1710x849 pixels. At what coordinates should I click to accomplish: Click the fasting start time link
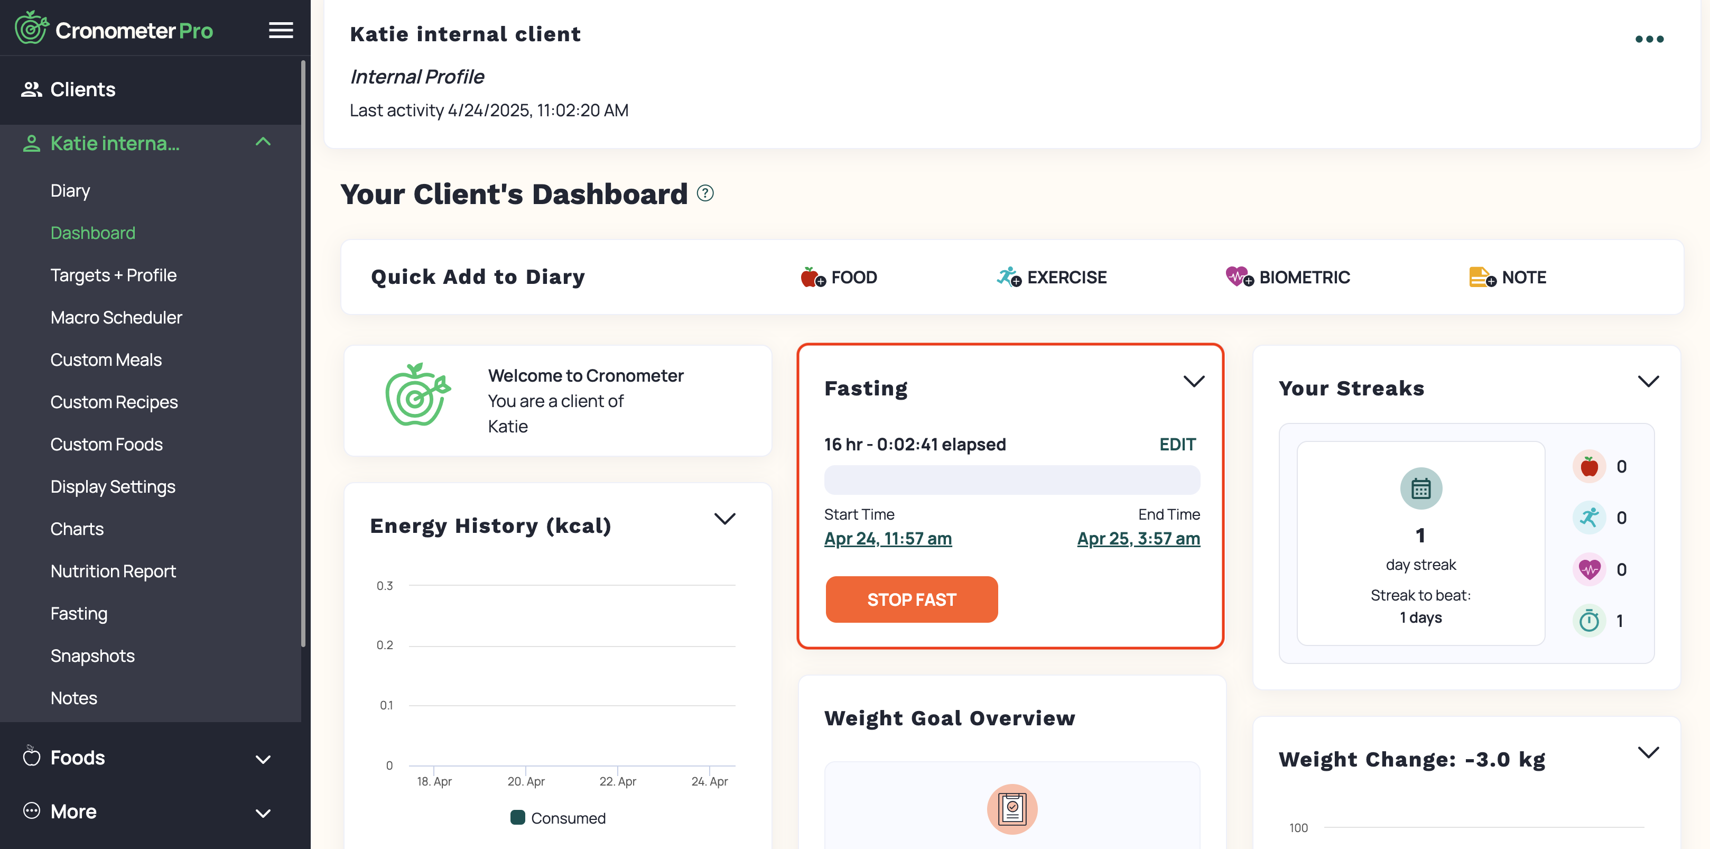click(888, 538)
